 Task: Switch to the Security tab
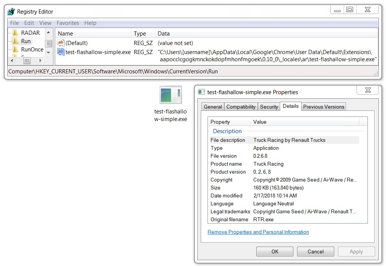[x=269, y=107]
